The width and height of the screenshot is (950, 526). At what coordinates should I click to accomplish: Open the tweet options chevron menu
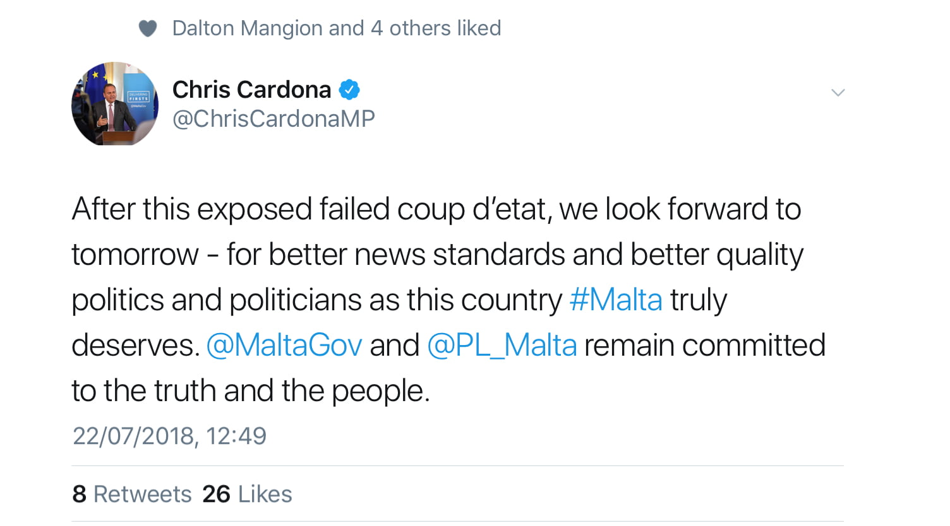838,93
